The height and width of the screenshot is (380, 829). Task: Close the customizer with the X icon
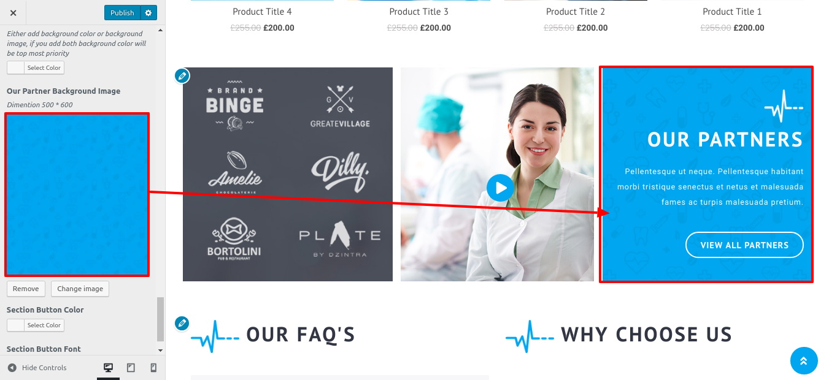click(13, 13)
